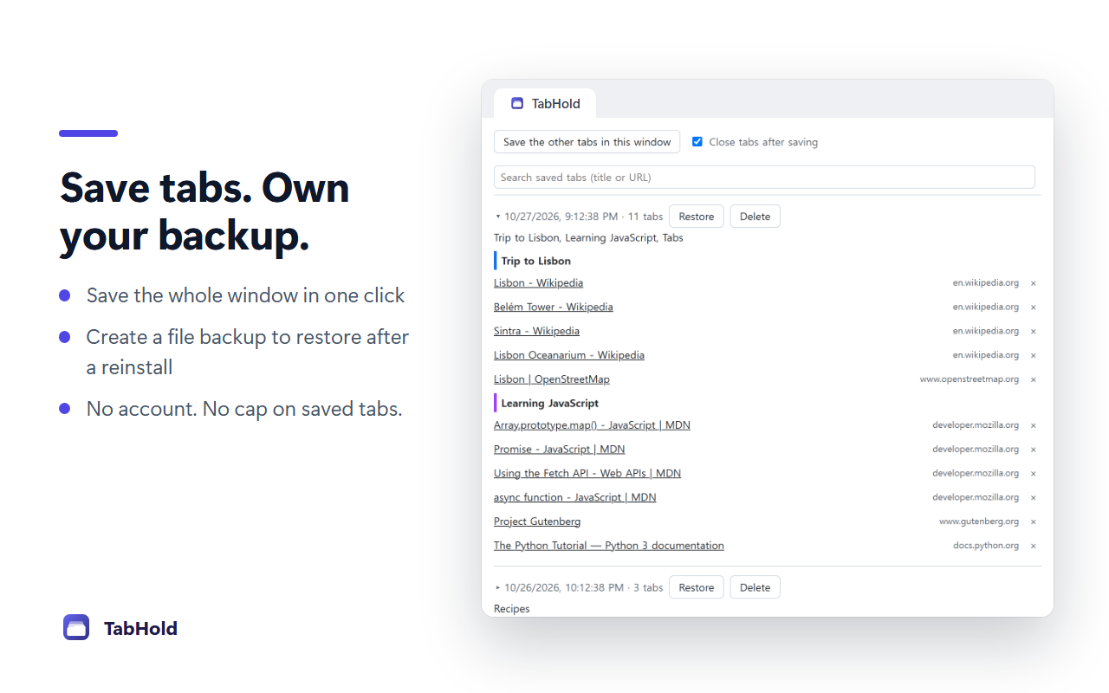Image resolution: width=1109 pixels, height=693 pixels.
Task: Remove async function entry with its x
Action: [x=1034, y=498]
